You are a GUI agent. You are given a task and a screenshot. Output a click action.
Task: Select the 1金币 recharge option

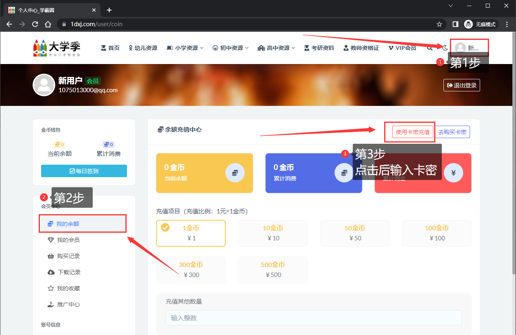[x=191, y=233]
